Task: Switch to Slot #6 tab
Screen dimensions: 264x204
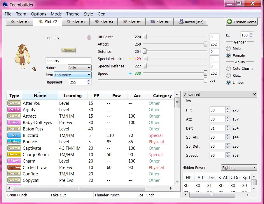Action: (160, 22)
